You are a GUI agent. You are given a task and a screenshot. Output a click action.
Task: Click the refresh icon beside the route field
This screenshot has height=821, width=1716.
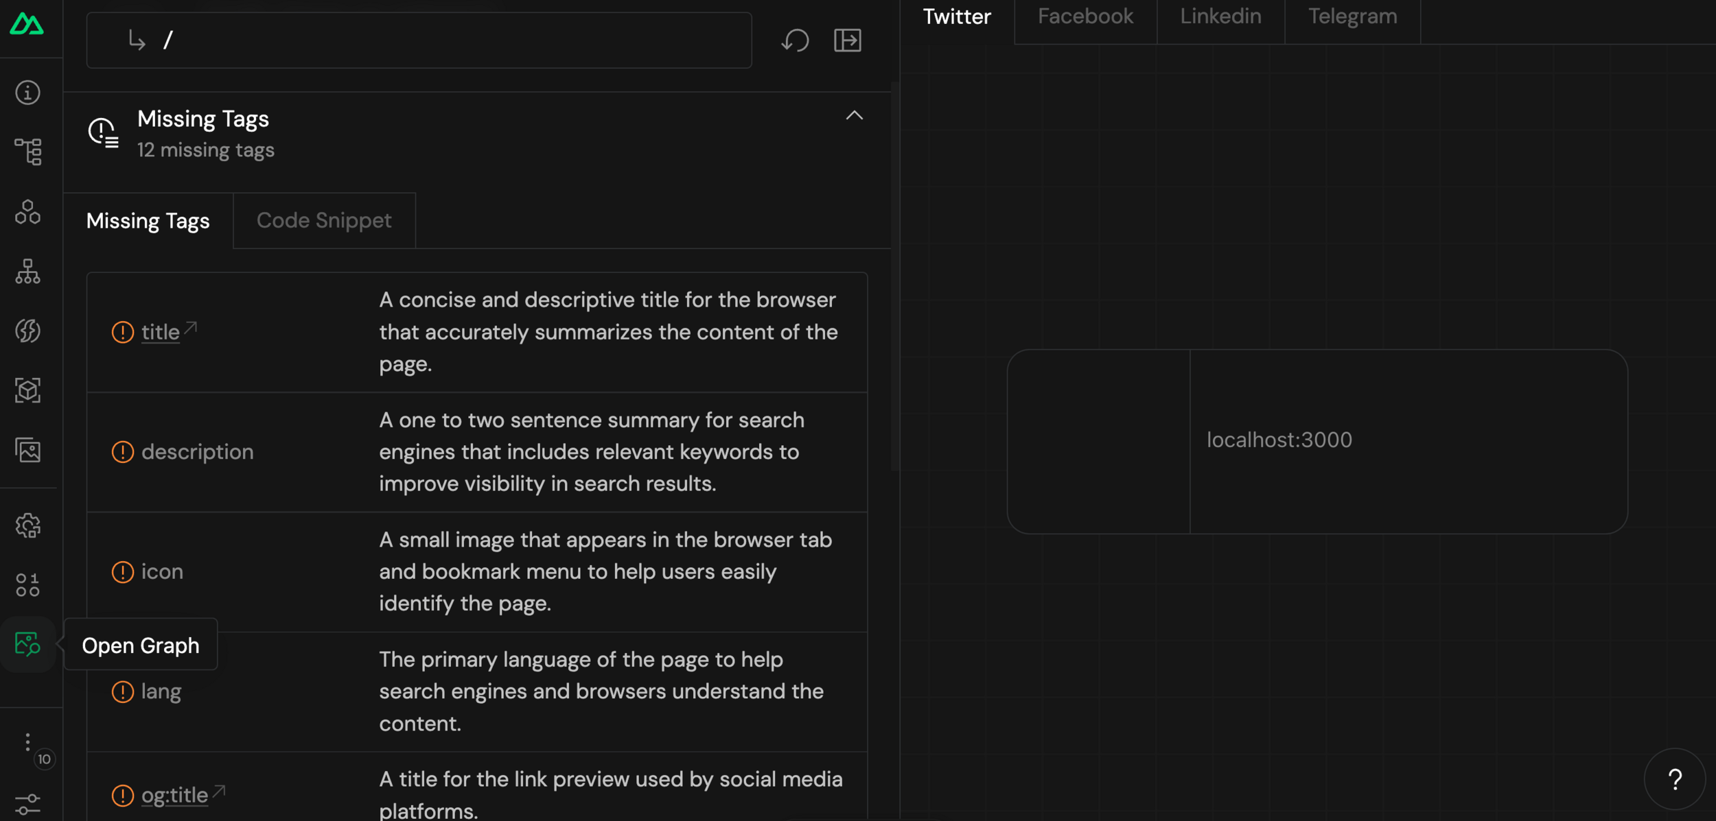[x=795, y=40]
